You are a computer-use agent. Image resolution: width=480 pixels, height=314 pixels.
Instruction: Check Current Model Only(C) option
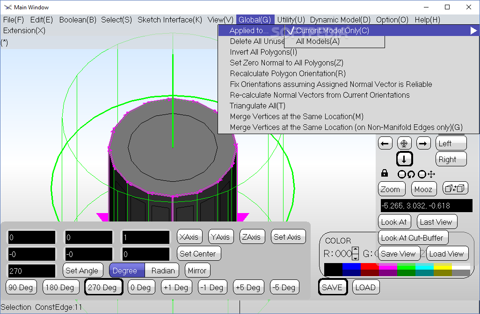[333, 30]
